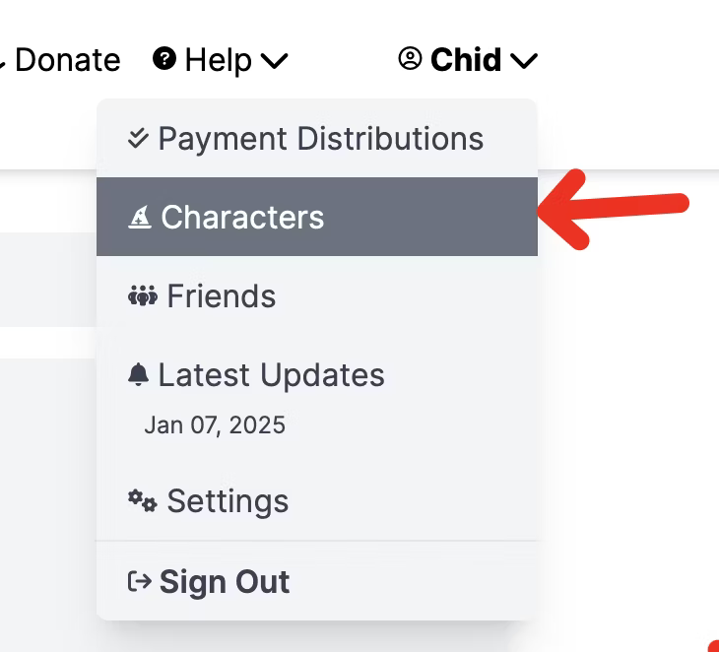Image resolution: width=719 pixels, height=652 pixels.
Task: Click the Help question mark icon
Action: coord(164,59)
